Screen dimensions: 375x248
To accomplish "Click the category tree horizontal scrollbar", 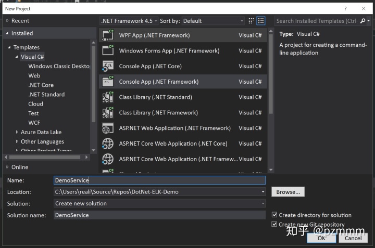I will coord(45,157).
